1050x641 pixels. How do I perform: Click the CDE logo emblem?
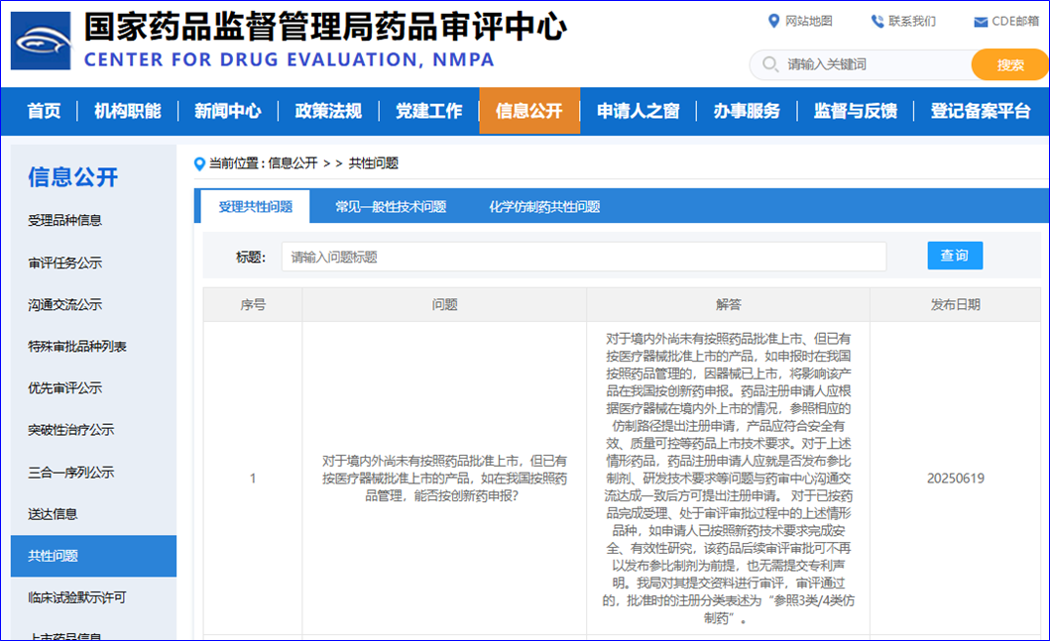tap(41, 41)
